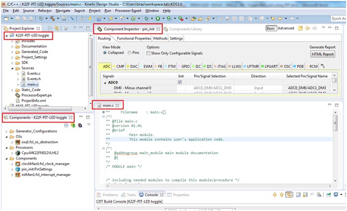Open Cpu:MK22FN512VLH12 processor component
The width and height of the screenshot is (347, 211).
coord(40,153)
